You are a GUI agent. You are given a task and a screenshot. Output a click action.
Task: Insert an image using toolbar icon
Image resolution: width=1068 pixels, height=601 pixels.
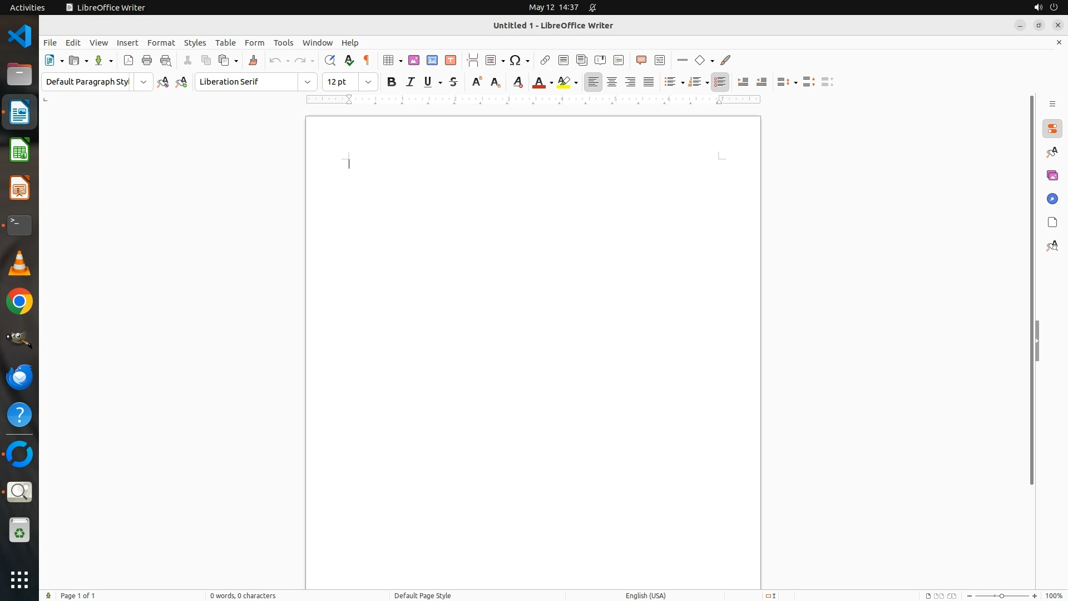pos(414,60)
